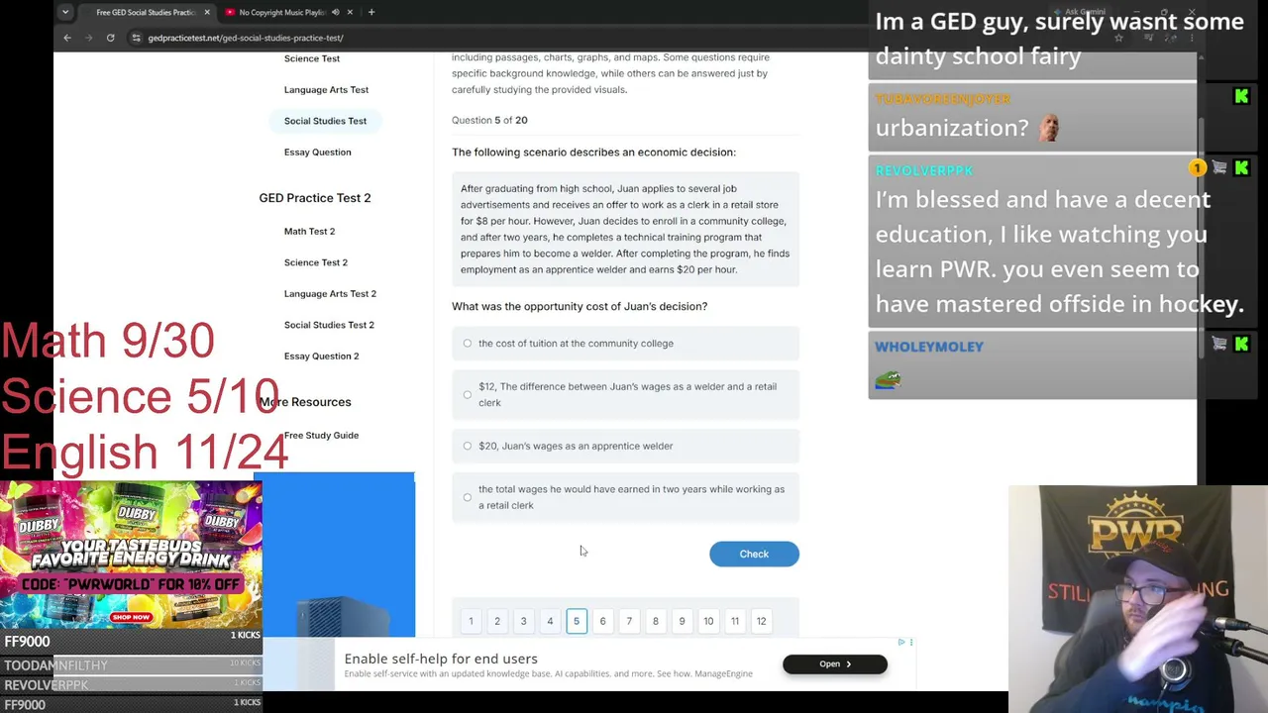Image resolution: width=1268 pixels, height=713 pixels.
Task: Click the 'GED Practice Test 2' sidebar heading
Action: [315, 198]
